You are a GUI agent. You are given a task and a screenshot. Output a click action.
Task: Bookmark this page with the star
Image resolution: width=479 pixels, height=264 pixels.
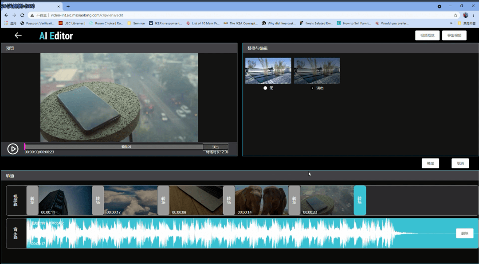(x=455, y=15)
